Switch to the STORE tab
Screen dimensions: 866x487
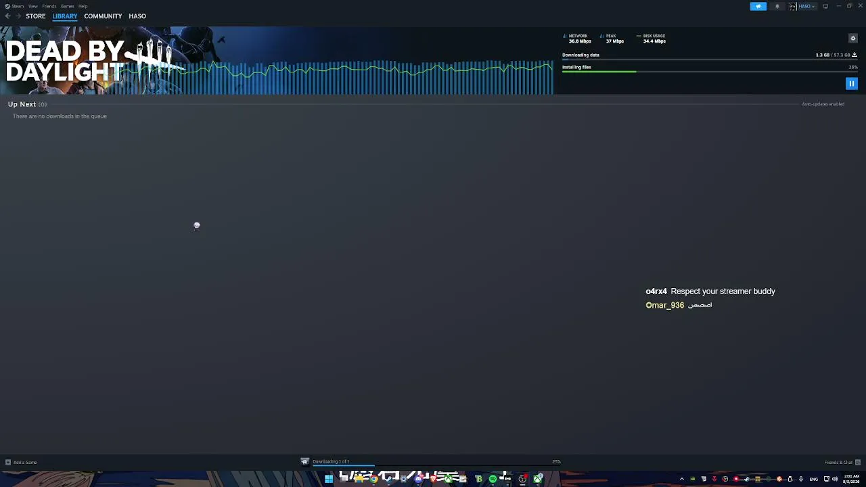pyautogui.click(x=36, y=16)
